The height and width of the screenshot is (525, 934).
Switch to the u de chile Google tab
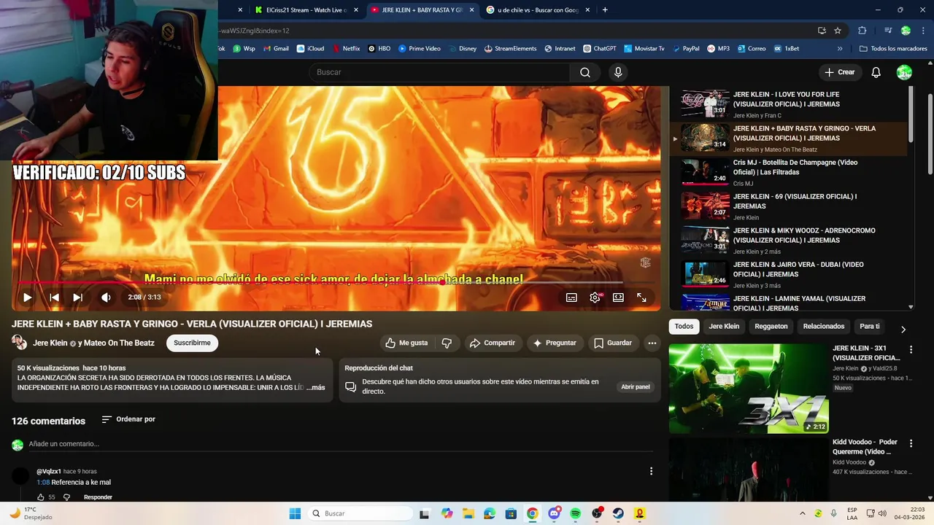pyautogui.click(x=537, y=10)
